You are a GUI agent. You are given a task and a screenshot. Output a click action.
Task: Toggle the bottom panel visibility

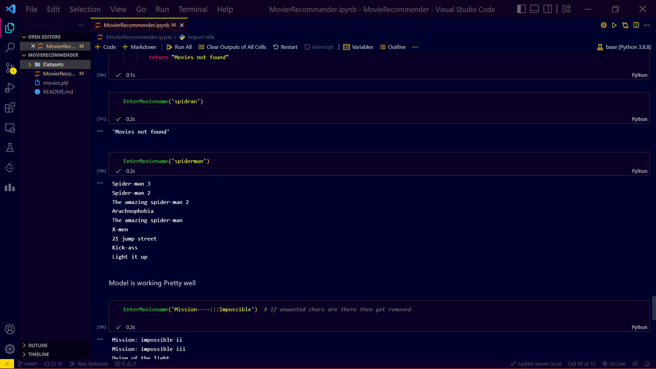pyautogui.click(x=534, y=9)
